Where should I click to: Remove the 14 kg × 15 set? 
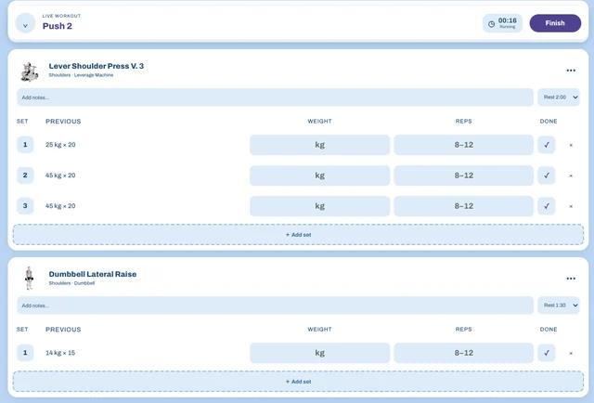[571, 354]
